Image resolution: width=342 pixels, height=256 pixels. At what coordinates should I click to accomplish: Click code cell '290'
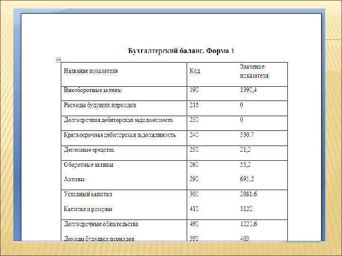pyautogui.click(x=194, y=179)
